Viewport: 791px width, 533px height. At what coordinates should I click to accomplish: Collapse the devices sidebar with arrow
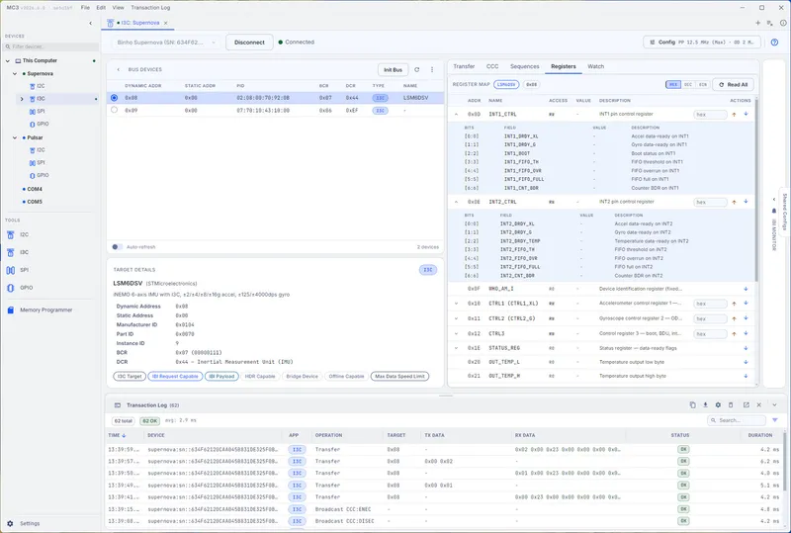[x=90, y=23]
